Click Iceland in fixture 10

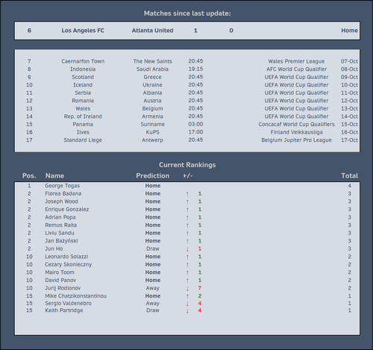coord(83,85)
